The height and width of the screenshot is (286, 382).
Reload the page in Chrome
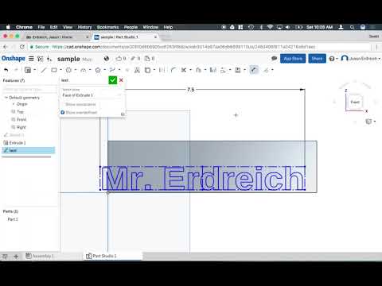click(22, 47)
